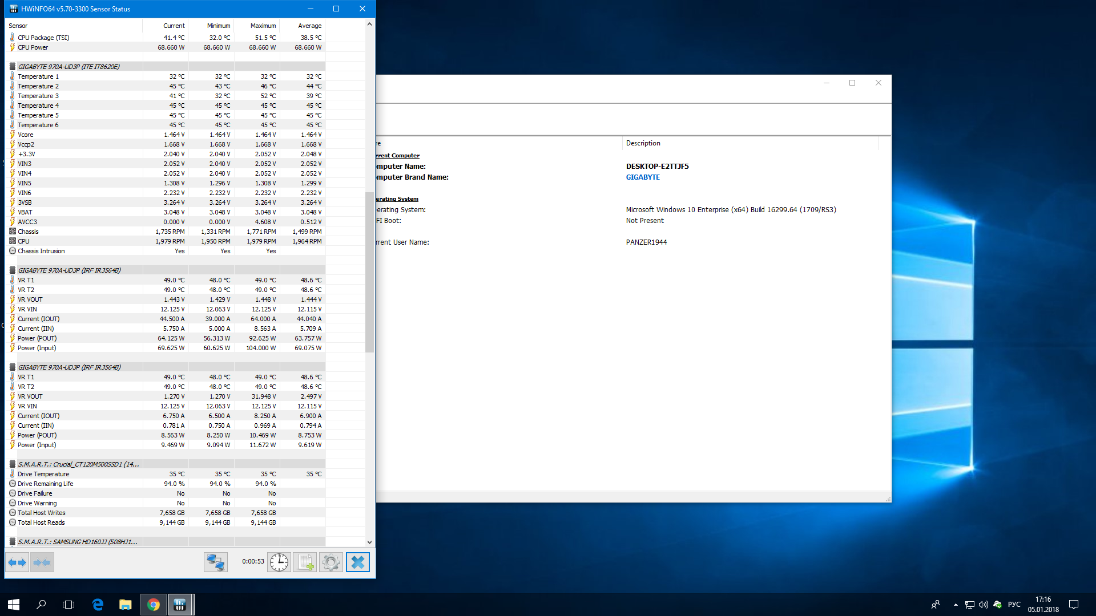Image resolution: width=1096 pixels, height=616 pixels.
Task: Click the shrink sensor columns arrows button
Action: 42,562
